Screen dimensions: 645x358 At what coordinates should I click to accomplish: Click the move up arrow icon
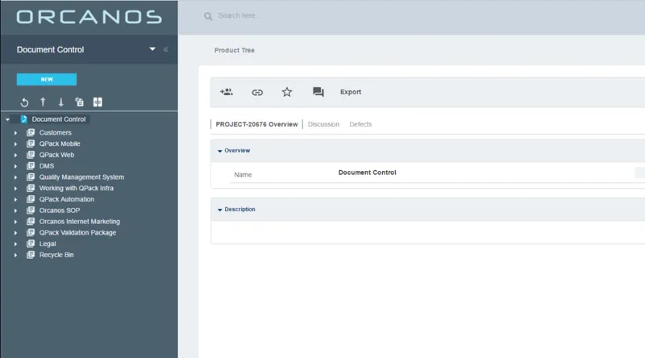tap(43, 102)
